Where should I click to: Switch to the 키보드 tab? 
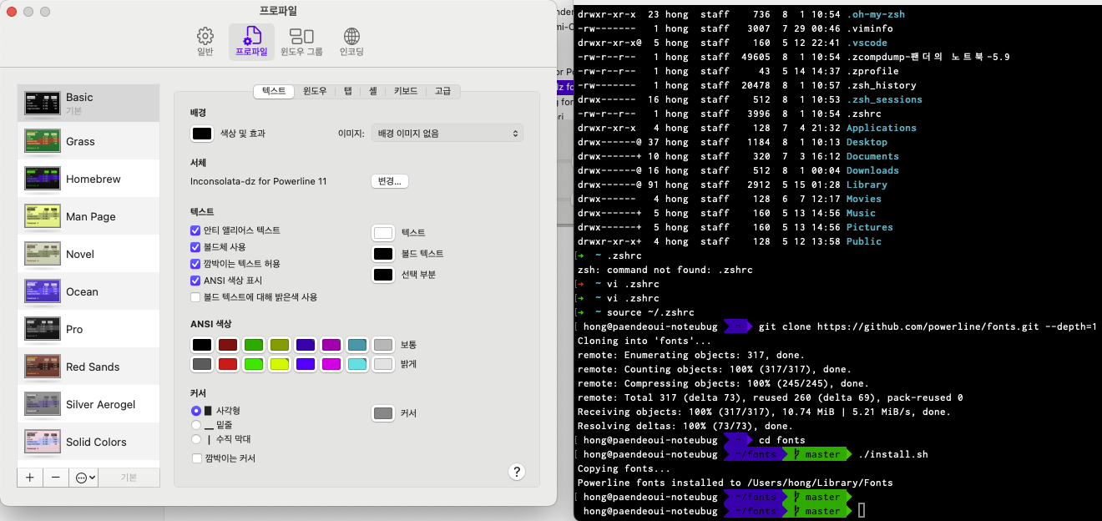406,91
